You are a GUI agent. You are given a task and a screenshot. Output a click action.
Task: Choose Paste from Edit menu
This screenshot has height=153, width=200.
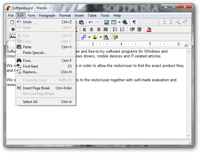pos(46,47)
